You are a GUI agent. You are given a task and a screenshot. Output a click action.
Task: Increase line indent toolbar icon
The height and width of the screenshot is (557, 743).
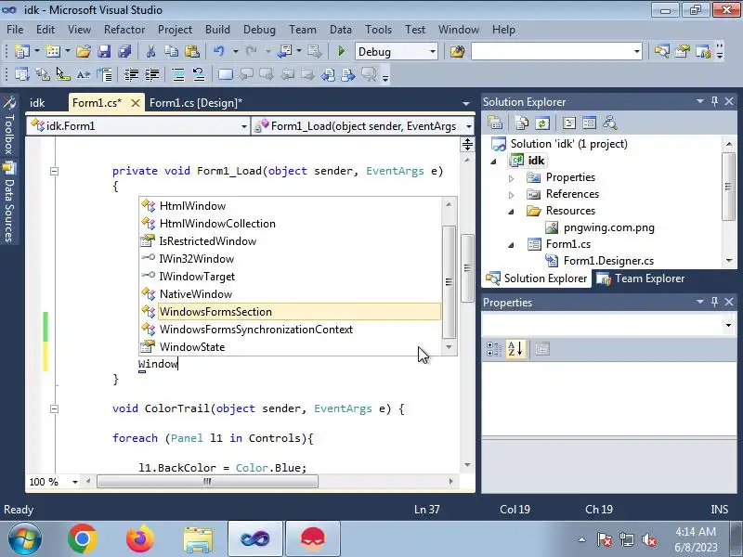(151, 74)
